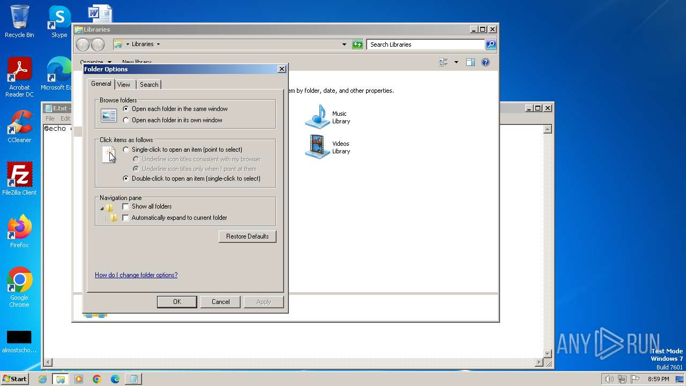This screenshot has height=386, width=686.
Task: Click in the Search Libraries field
Action: pos(426,44)
